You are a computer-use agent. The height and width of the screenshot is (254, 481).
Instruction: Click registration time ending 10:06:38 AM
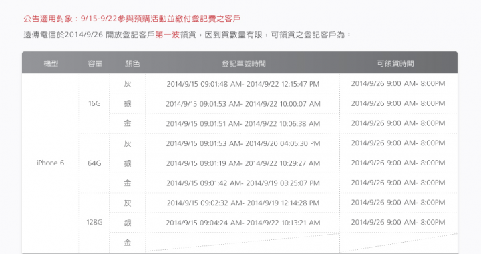pos(243,123)
